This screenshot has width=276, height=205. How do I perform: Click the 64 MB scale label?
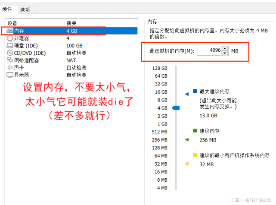[161, 156]
